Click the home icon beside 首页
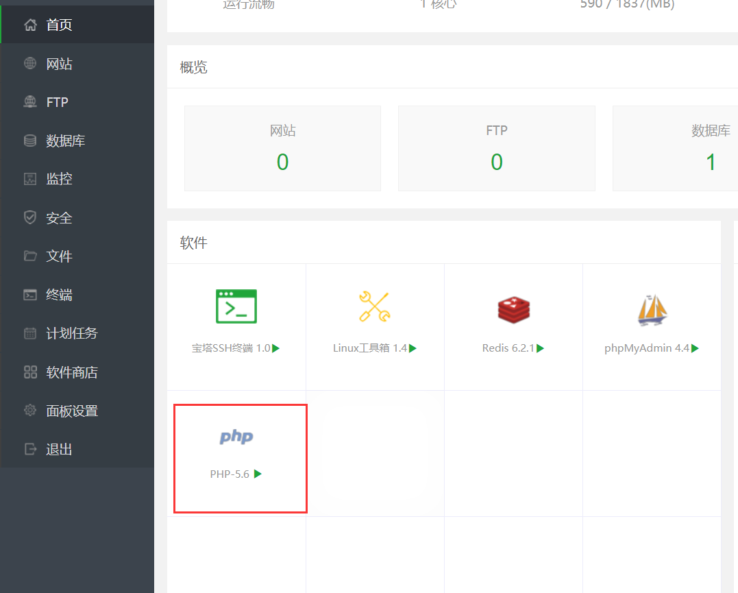 click(31, 25)
